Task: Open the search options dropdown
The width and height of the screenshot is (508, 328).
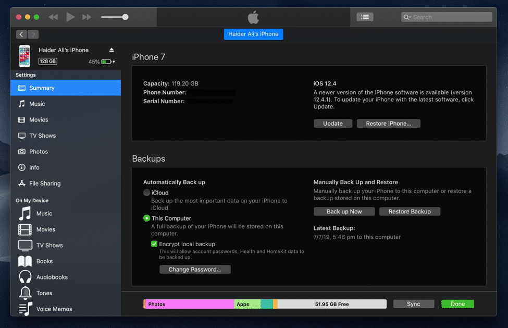Action: tap(408, 17)
